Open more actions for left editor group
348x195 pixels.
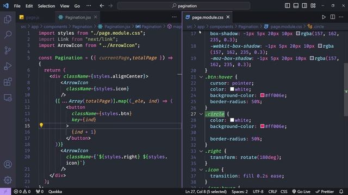pos(174,17)
